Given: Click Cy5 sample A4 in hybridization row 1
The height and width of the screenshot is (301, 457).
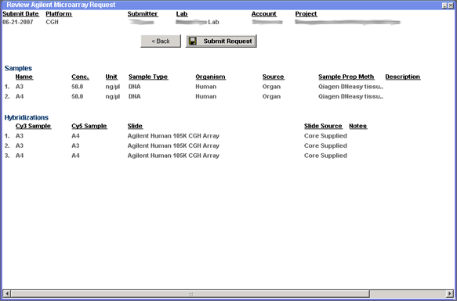Looking at the screenshot, I should click(x=75, y=136).
